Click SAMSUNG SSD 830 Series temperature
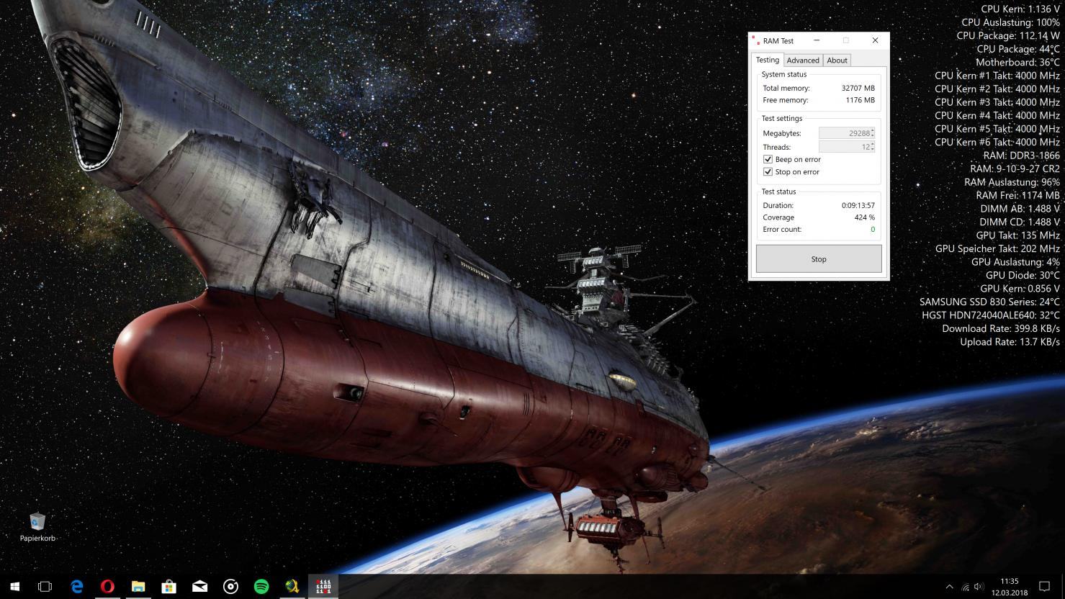 [x=989, y=302]
